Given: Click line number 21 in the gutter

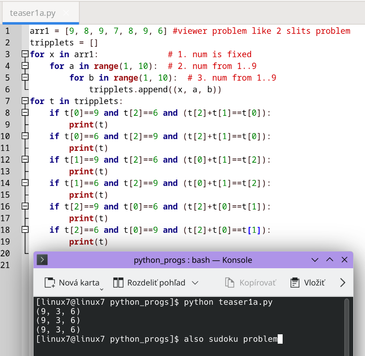Looking at the screenshot, I should pos(5,265).
